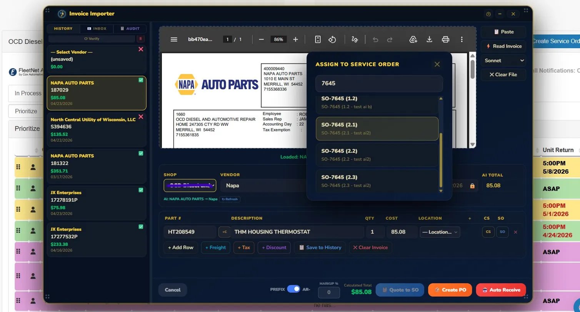Select the draw annotation tool

[x=355, y=40]
